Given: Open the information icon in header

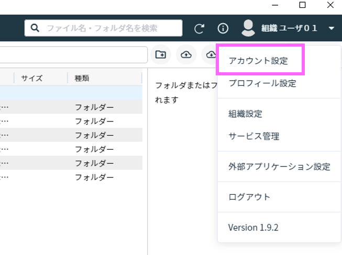Looking at the screenshot, I should [223, 28].
